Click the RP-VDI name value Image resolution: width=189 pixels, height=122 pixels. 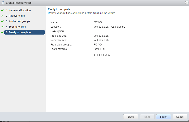98,22
